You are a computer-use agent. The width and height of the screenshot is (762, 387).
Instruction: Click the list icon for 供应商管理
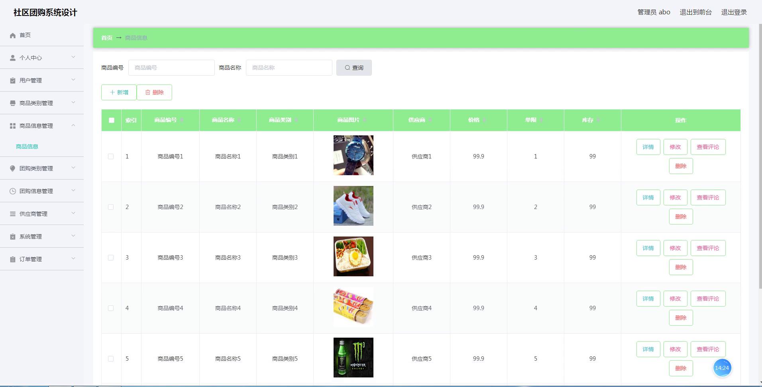tap(13, 214)
